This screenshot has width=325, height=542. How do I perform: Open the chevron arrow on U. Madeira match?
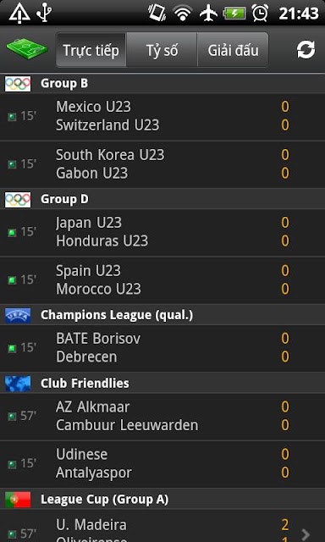point(306,534)
